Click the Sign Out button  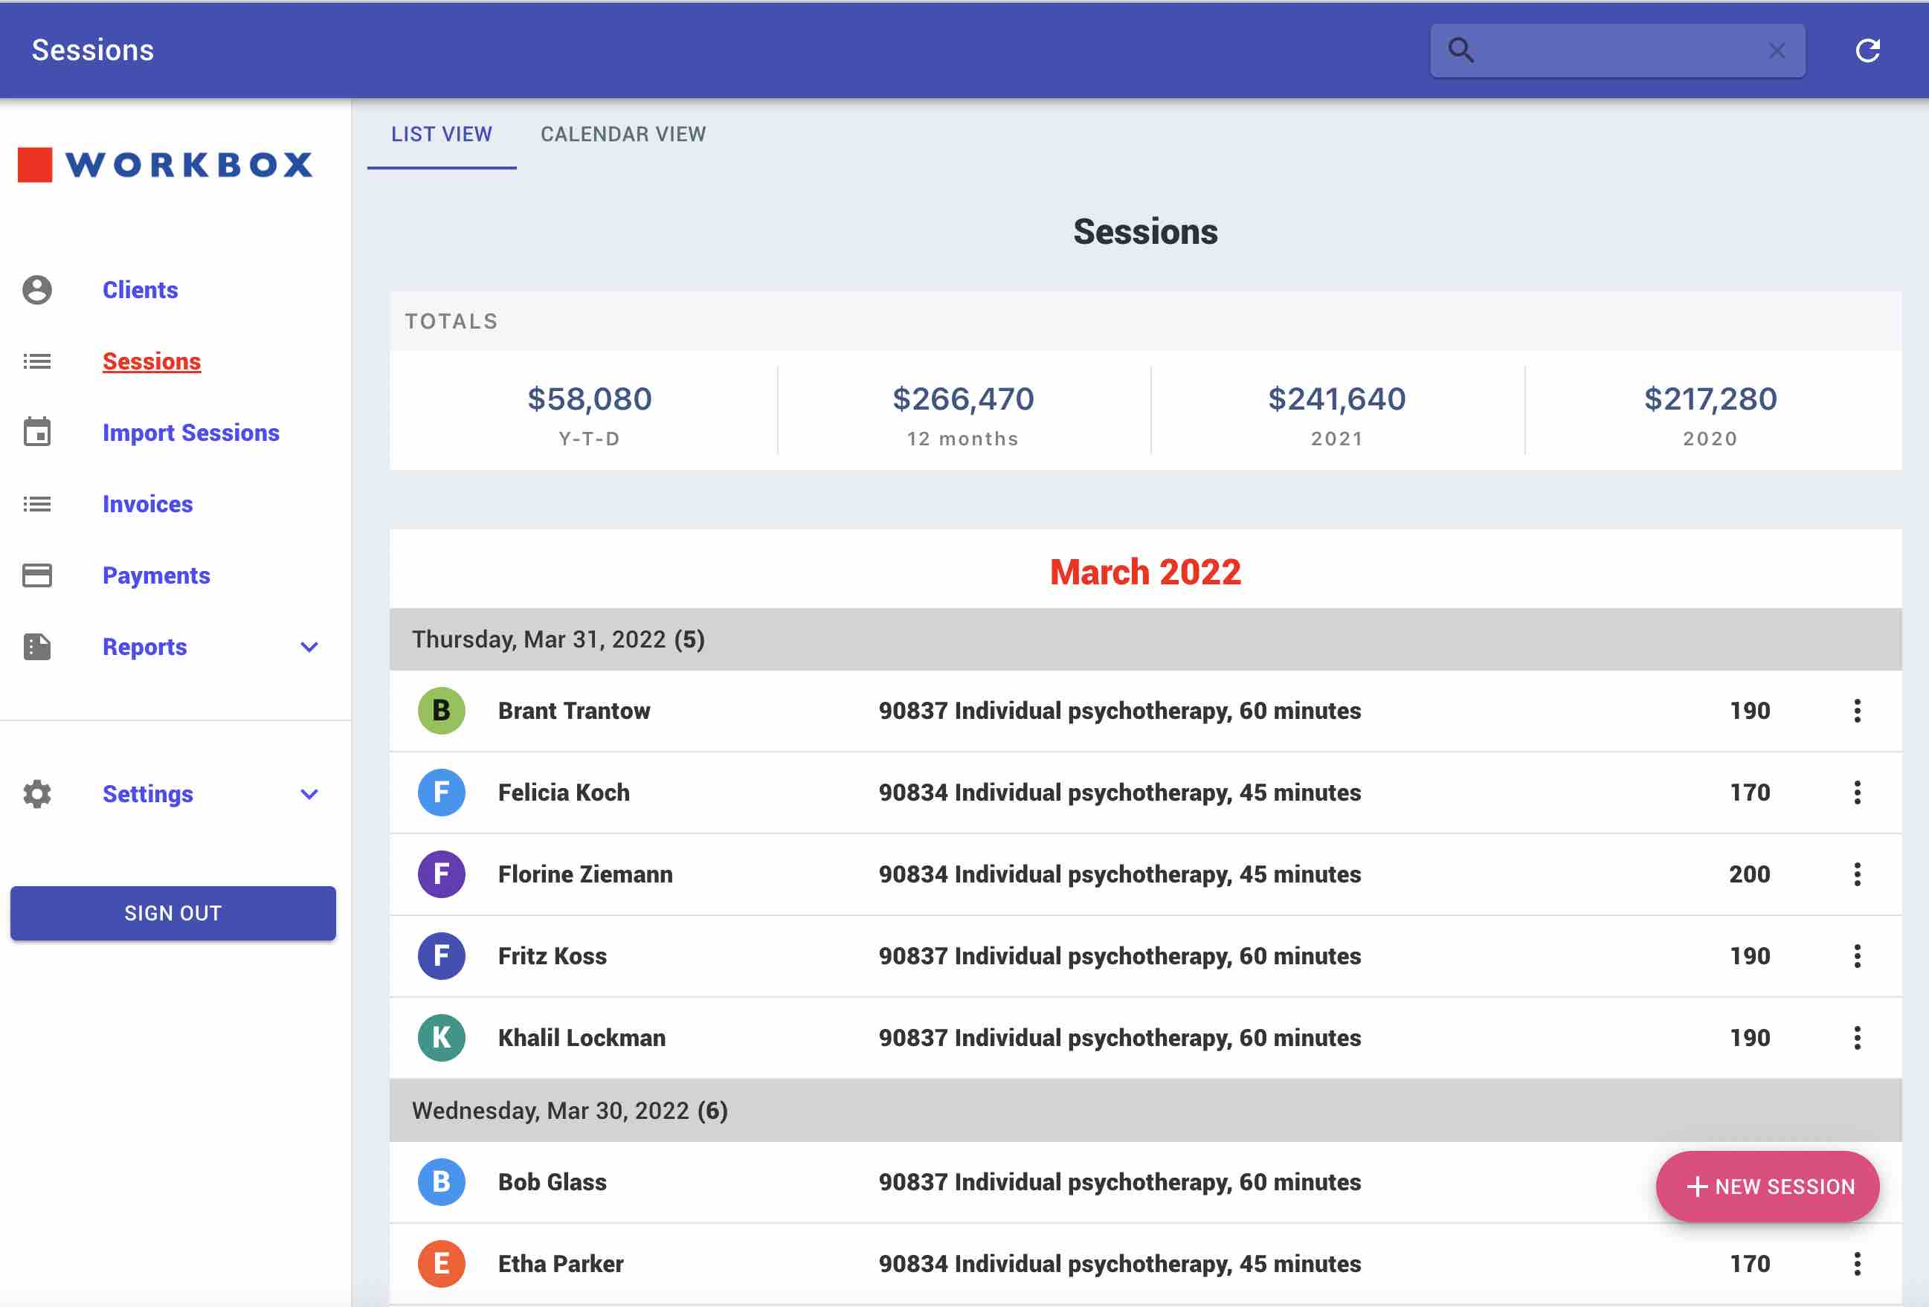click(x=173, y=913)
